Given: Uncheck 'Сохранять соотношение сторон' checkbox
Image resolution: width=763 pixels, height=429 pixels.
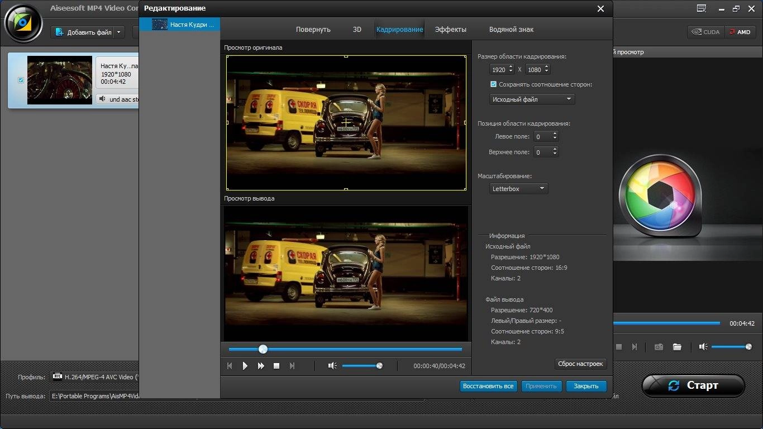Looking at the screenshot, I should pyautogui.click(x=493, y=84).
